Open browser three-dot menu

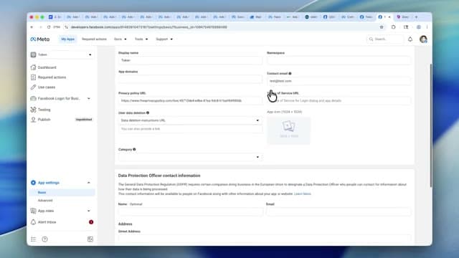pyautogui.click(x=427, y=27)
